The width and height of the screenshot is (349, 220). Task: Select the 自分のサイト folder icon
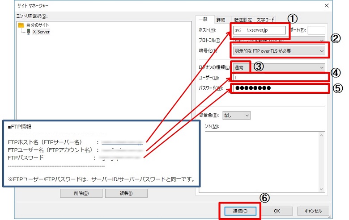coord(21,25)
